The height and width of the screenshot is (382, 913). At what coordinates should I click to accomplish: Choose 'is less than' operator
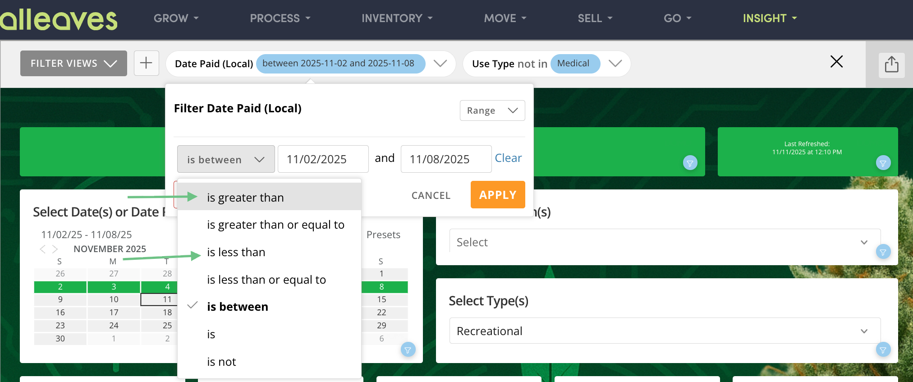point(269,252)
